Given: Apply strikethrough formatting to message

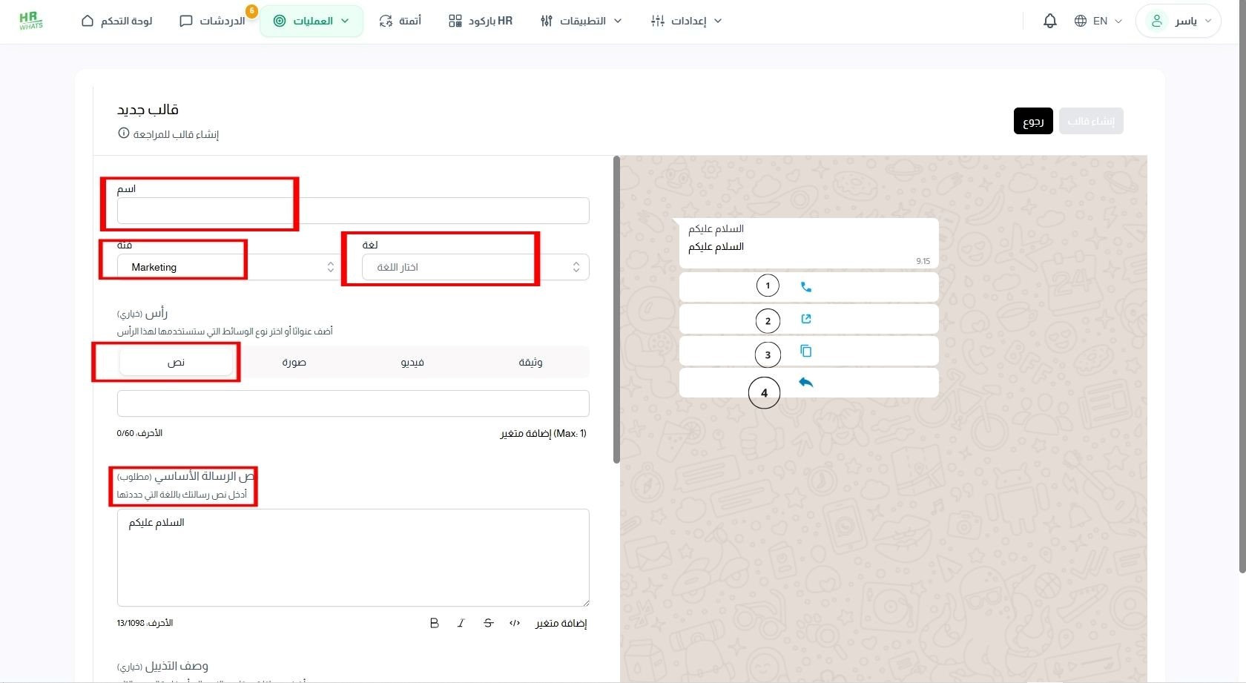Looking at the screenshot, I should pyautogui.click(x=488, y=623).
